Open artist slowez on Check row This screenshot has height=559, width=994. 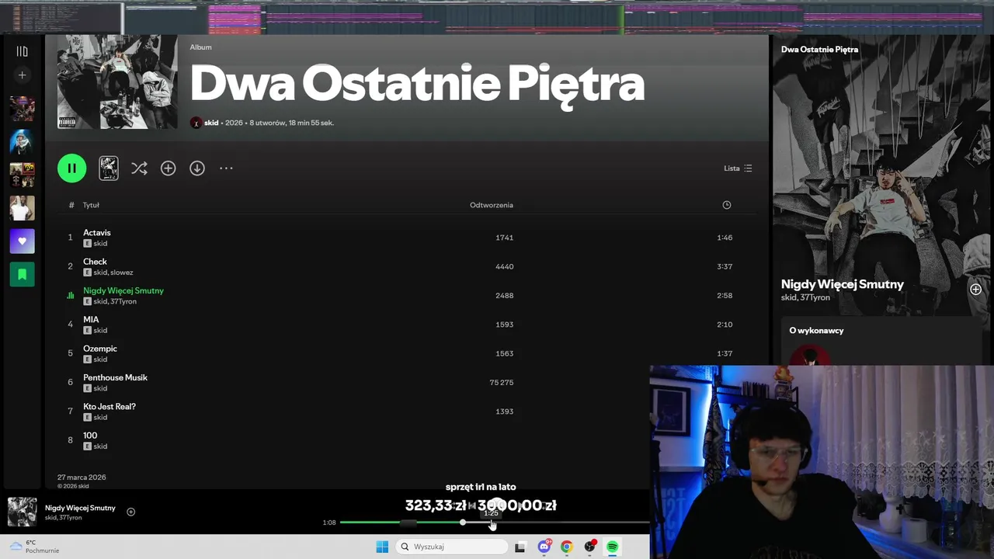122,273
